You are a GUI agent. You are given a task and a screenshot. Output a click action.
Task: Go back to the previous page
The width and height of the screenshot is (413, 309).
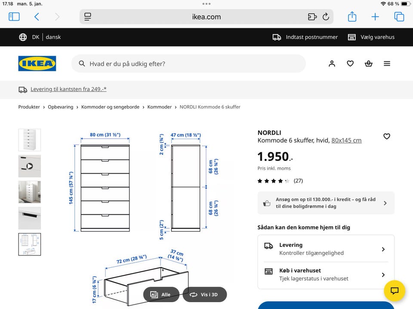click(x=37, y=17)
